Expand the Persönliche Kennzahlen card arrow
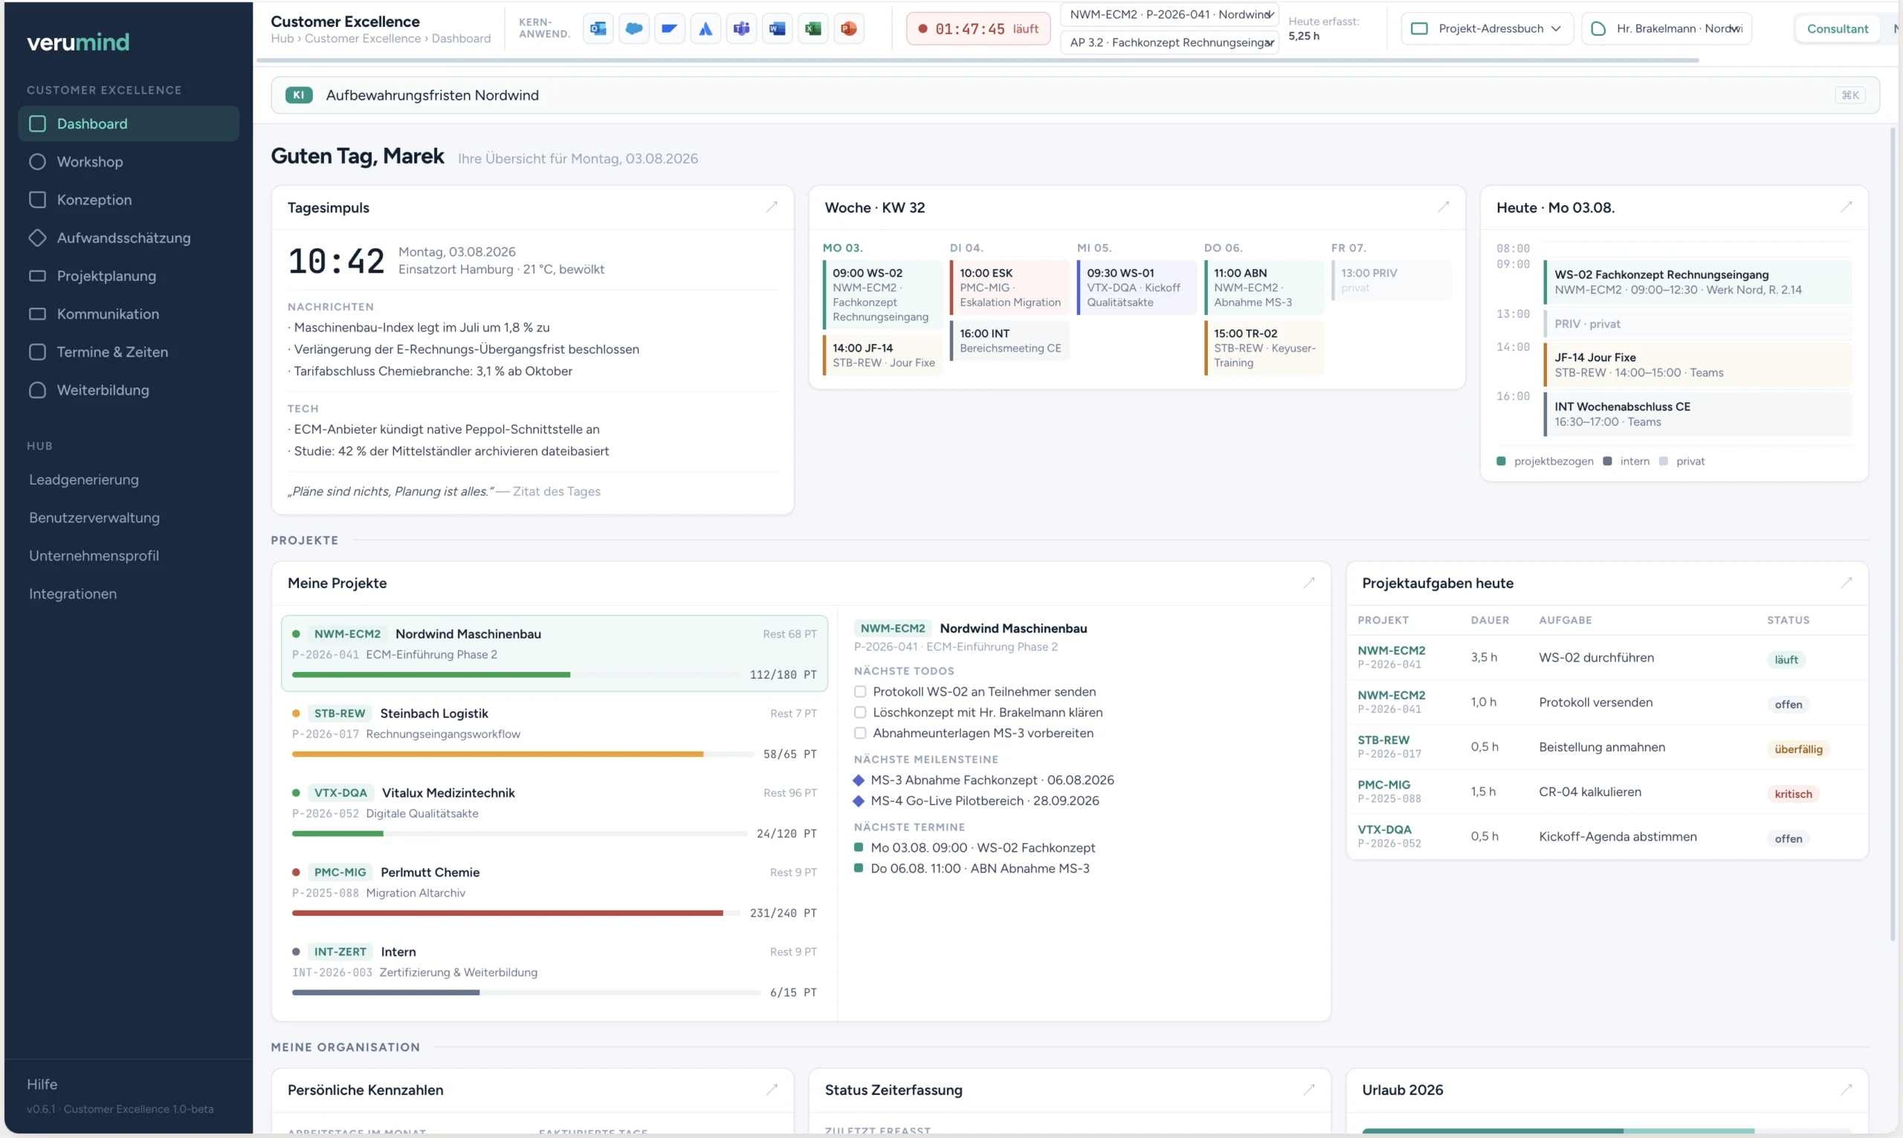Viewport: 1903px width, 1138px height. 772,1089
